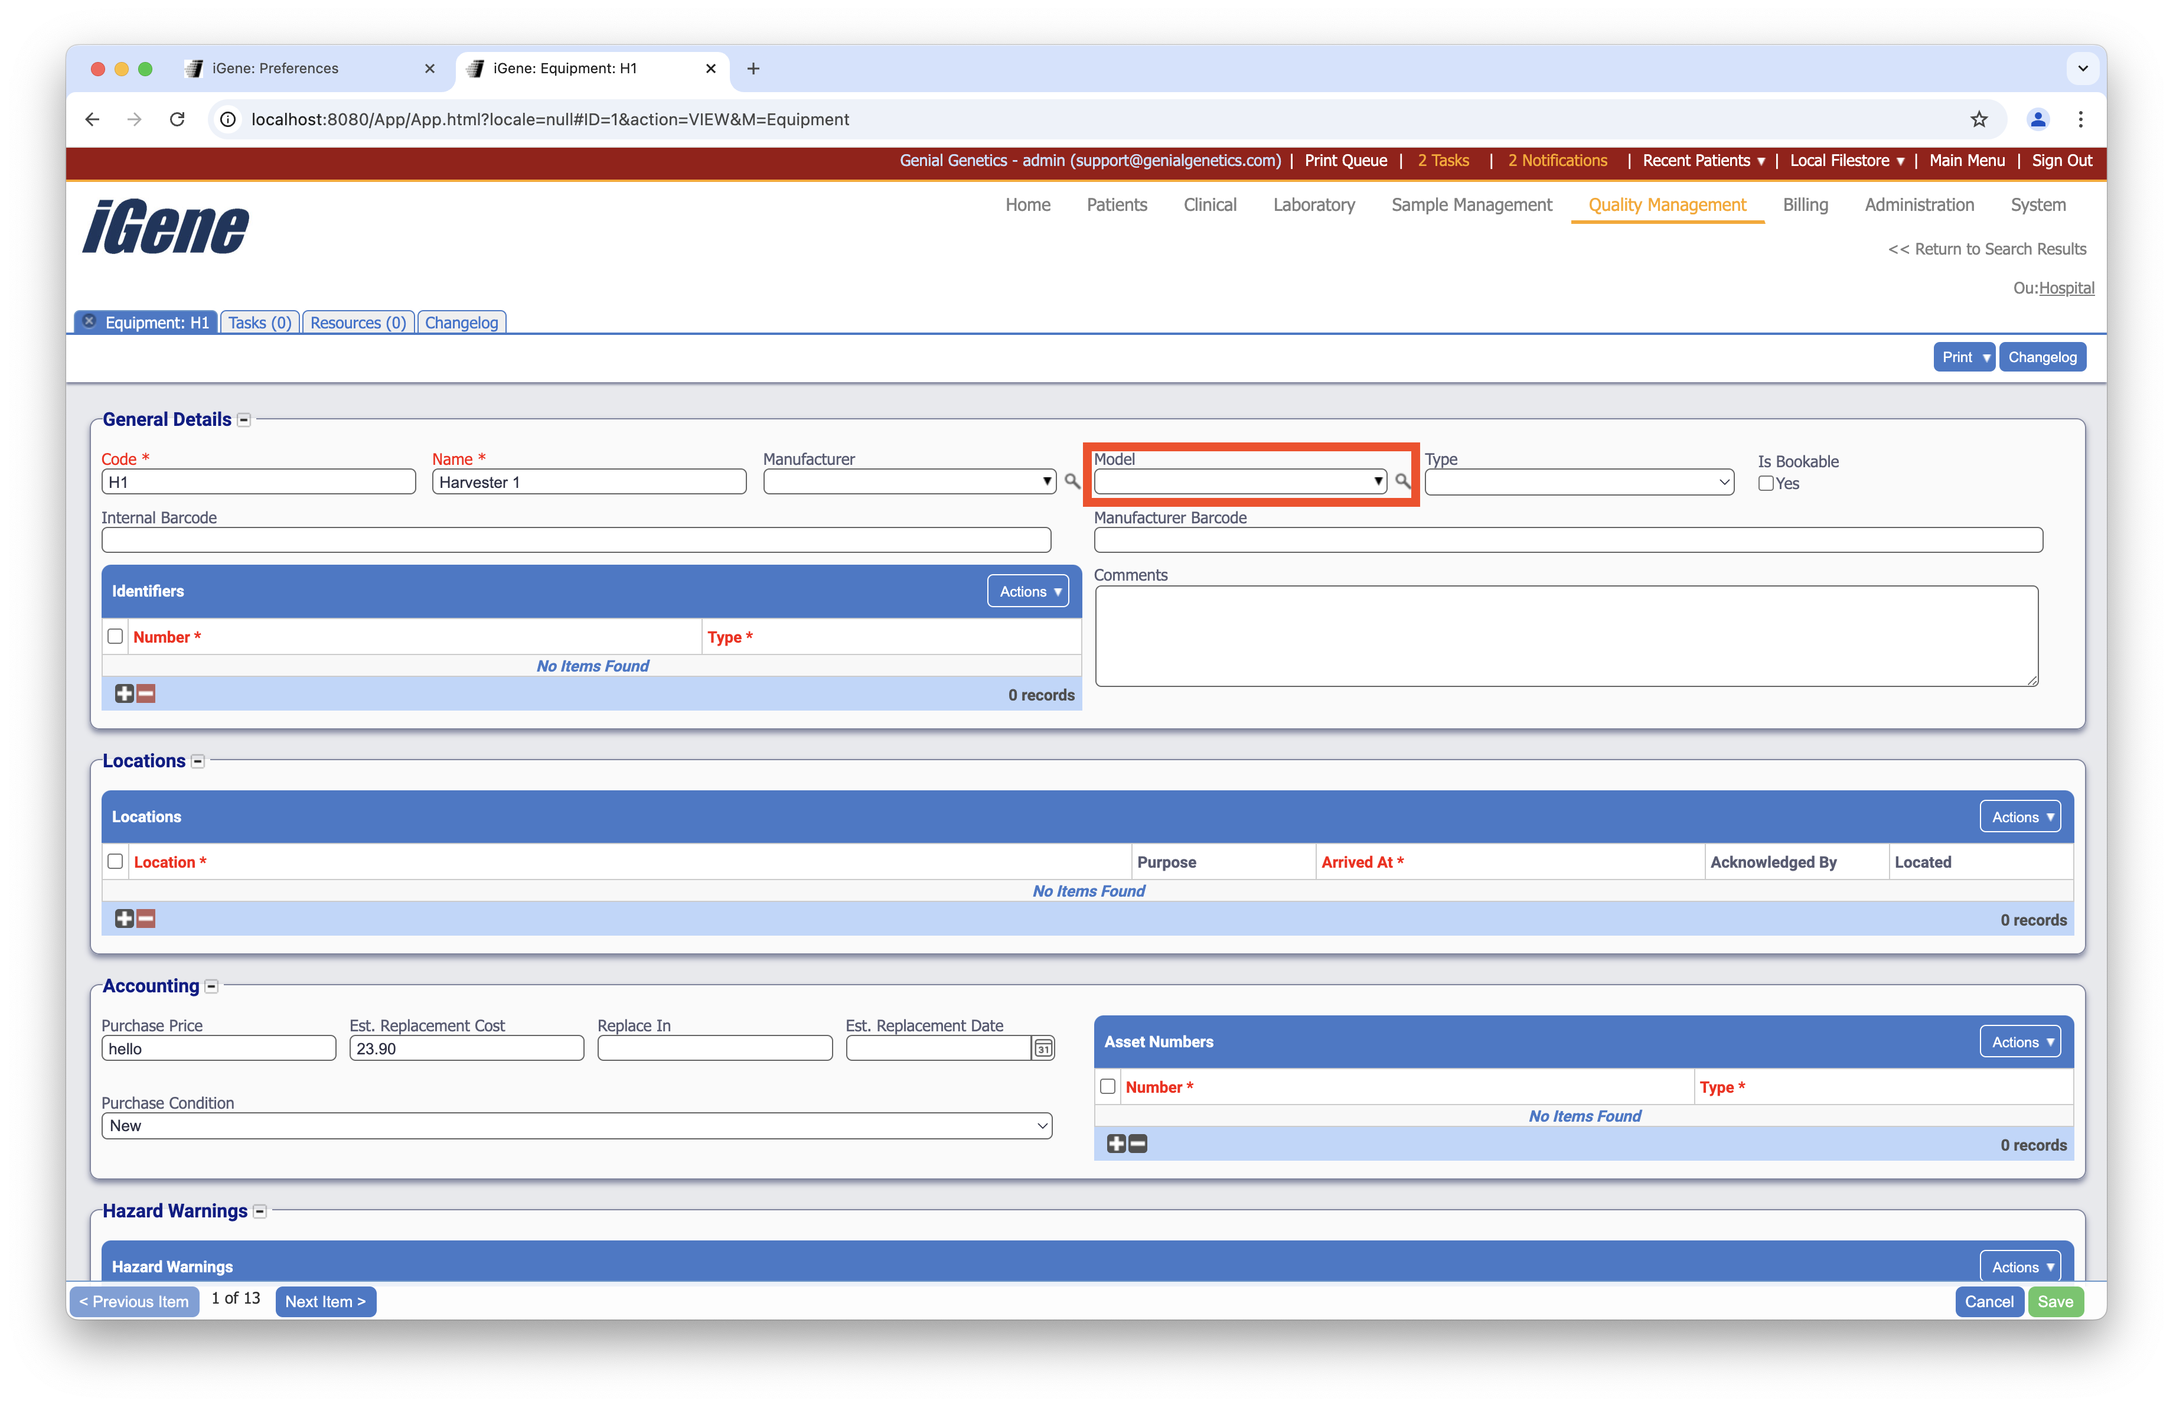Click into the Internal Barcode field
Image resolution: width=2173 pixels, height=1407 pixels.
(x=576, y=540)
